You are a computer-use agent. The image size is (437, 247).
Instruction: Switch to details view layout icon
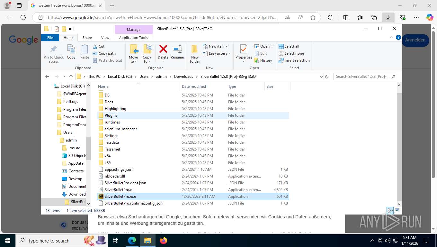(390, 211)
